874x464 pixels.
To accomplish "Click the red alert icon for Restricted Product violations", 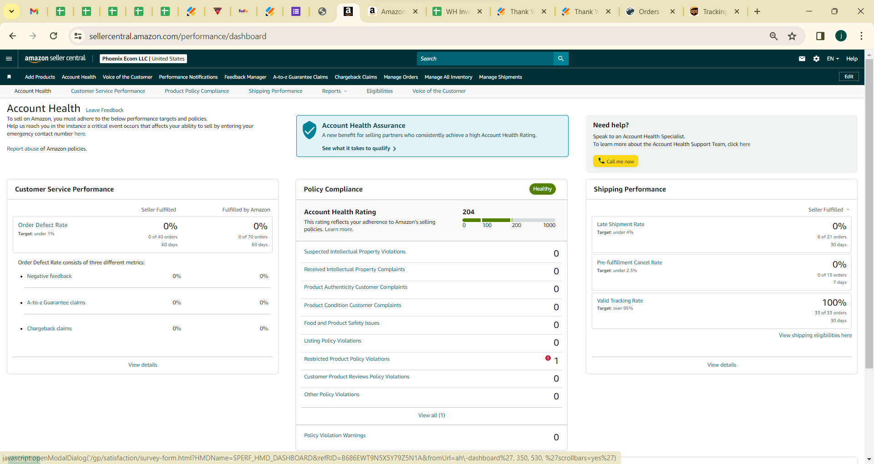I will [548, 358].
